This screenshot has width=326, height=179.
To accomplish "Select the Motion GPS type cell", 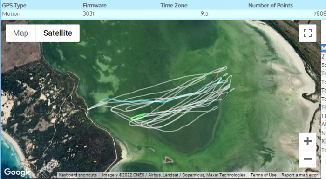I will tap(11, 13).
